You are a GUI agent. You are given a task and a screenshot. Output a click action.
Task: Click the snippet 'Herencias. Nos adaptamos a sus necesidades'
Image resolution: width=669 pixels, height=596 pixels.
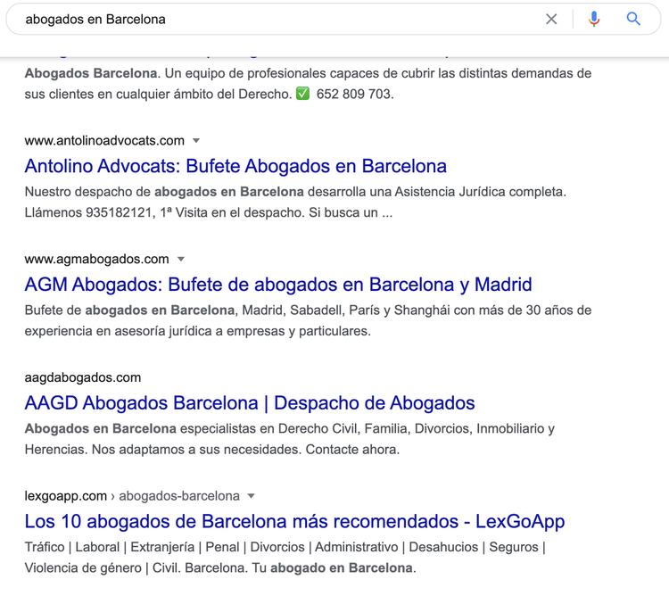212,450
